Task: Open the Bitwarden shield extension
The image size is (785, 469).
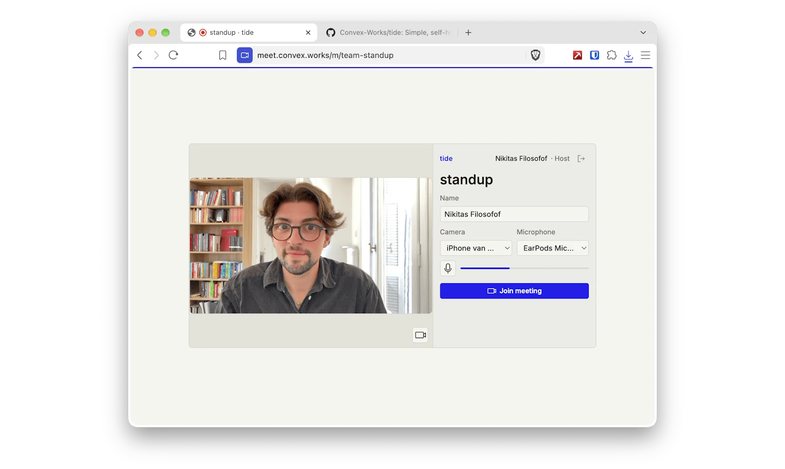Action: point(595,55)
